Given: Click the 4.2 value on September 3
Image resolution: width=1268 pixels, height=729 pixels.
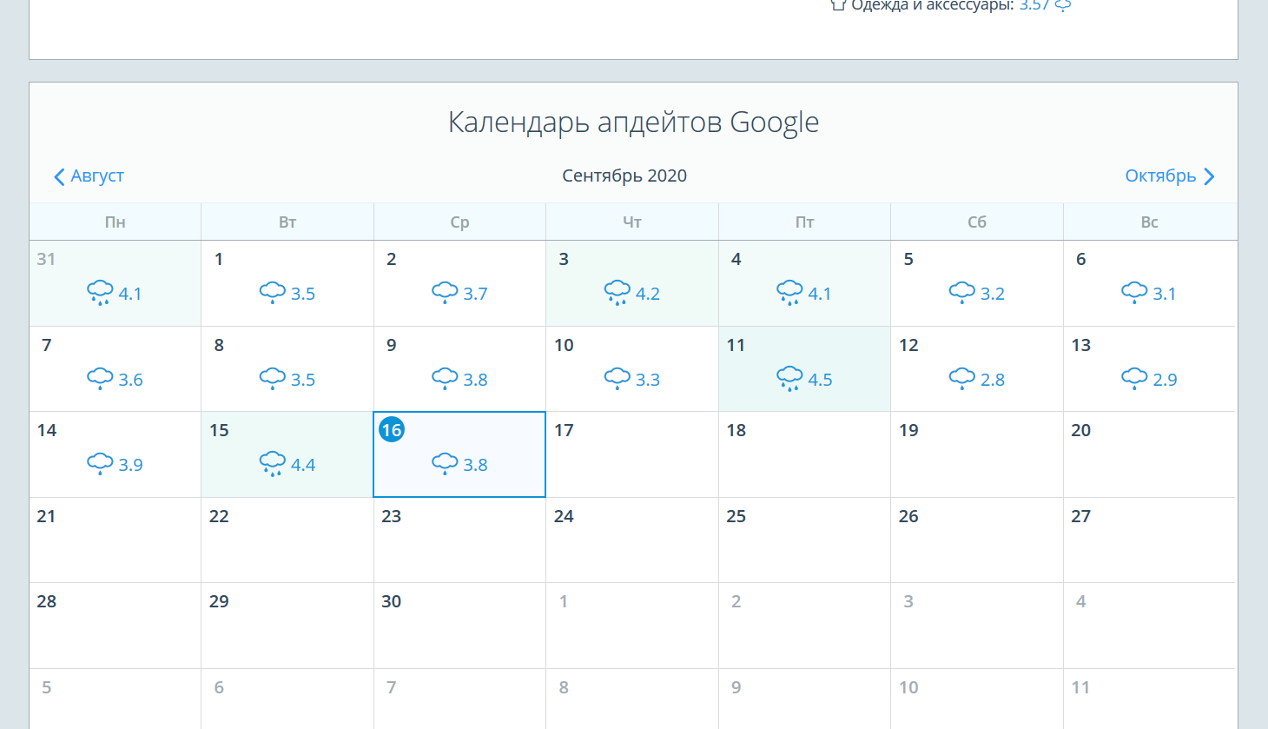Looking at the screenshot, I should [x=648, y=294].
